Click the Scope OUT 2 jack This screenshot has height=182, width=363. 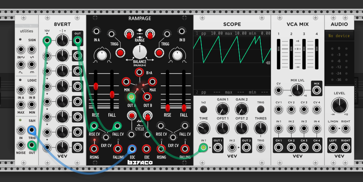(246, 147)
